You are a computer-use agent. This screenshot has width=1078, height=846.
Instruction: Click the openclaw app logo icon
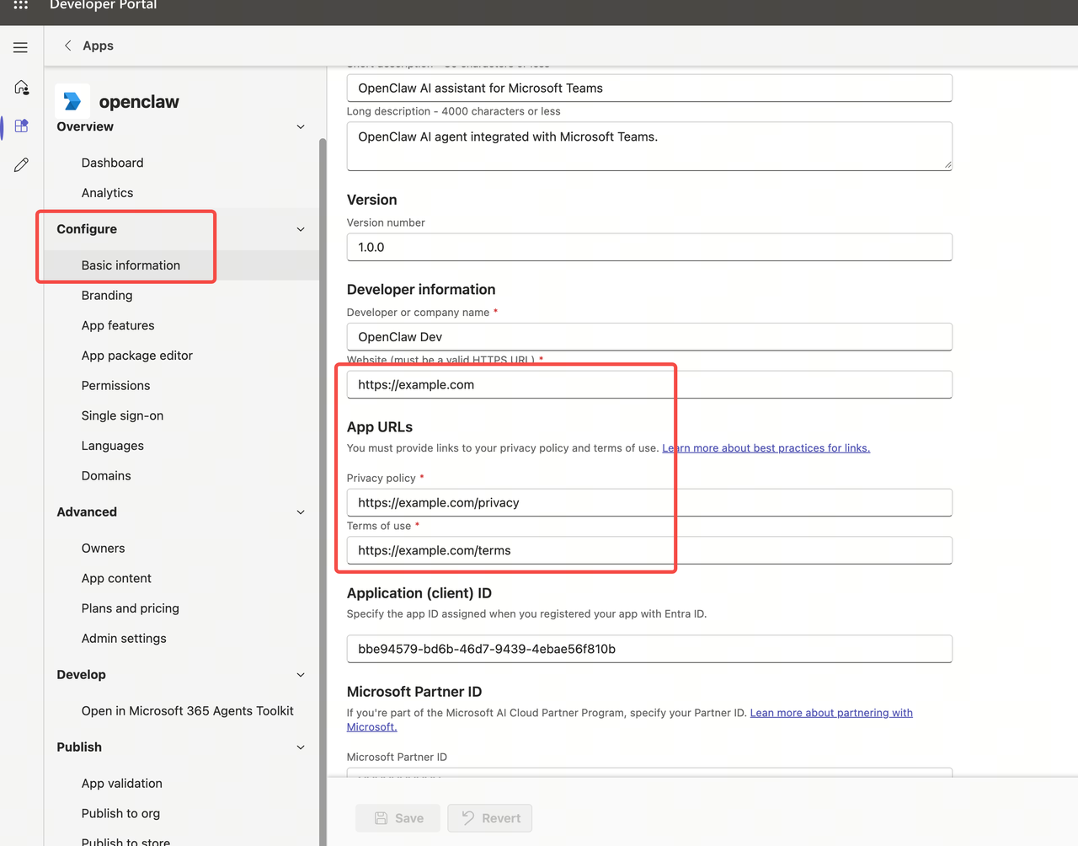pyautogui.click(x=72, y=101)
